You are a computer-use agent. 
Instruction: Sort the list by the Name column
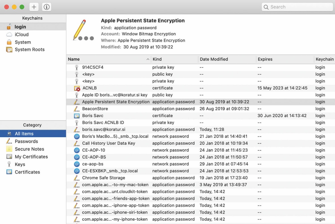click(109, 59)
